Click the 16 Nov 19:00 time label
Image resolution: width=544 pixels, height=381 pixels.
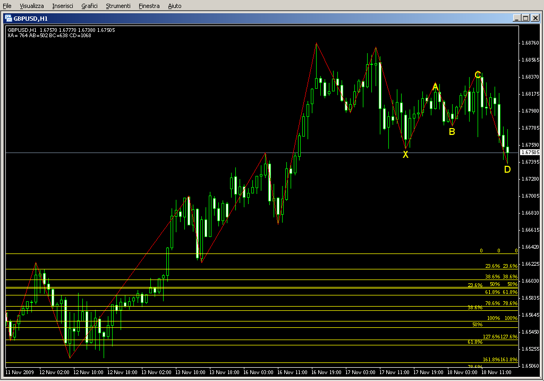click(x=326, y=372)
